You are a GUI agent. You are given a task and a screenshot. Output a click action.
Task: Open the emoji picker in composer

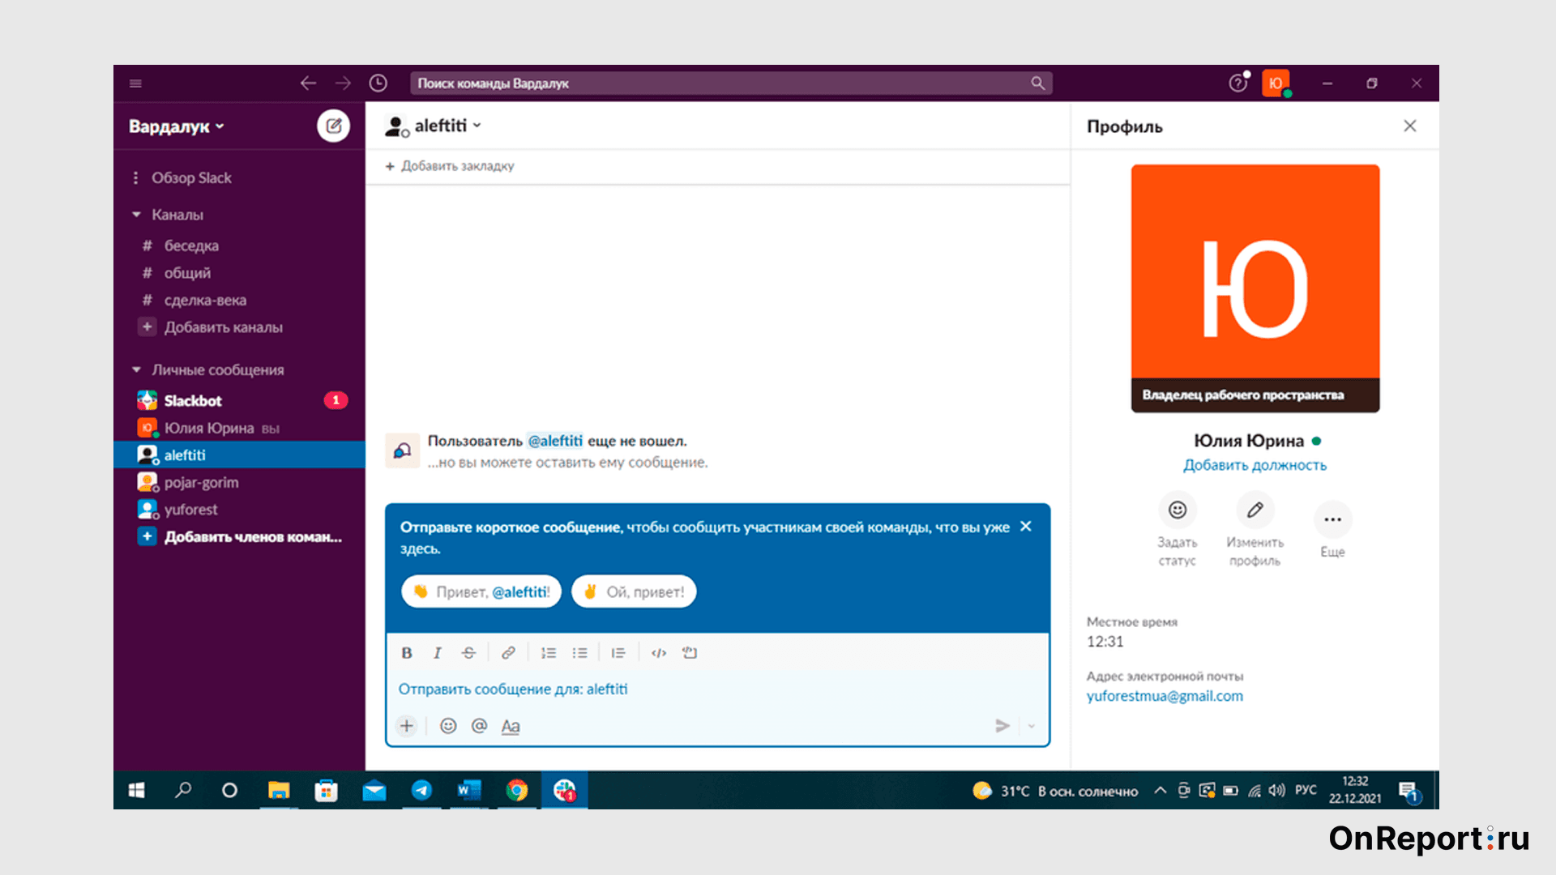[448, 726]
